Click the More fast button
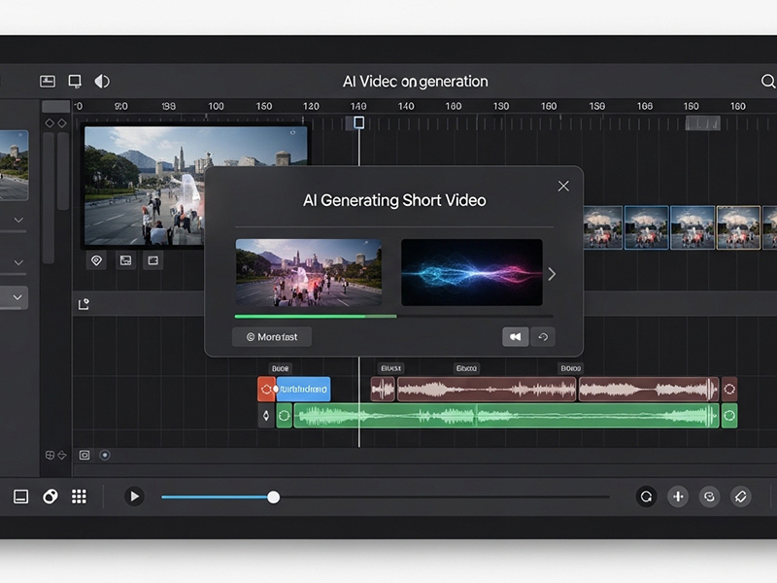The image size is (777, 583). point(272,337)
